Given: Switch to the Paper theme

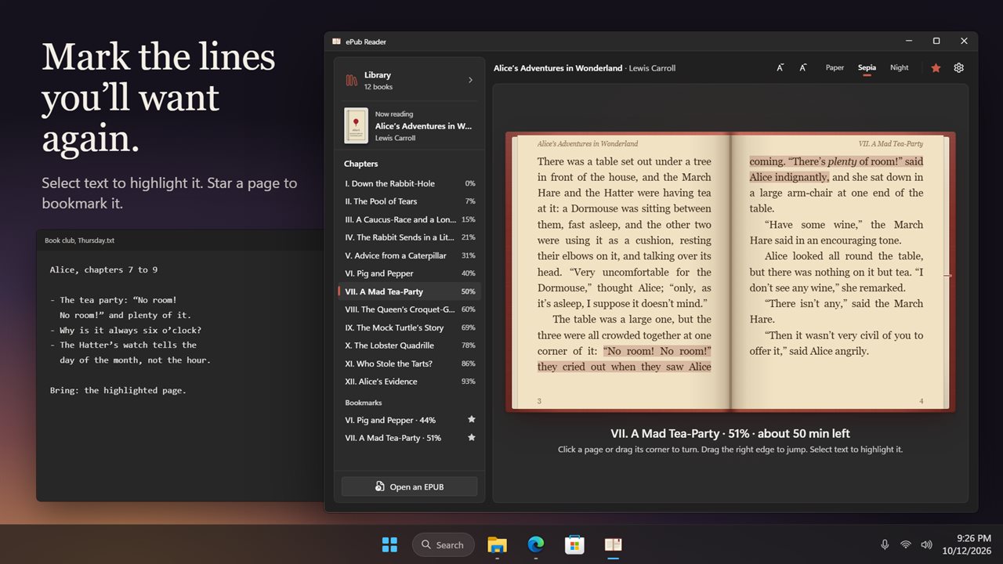Looking at the screenshot, I should coord(835,68).
